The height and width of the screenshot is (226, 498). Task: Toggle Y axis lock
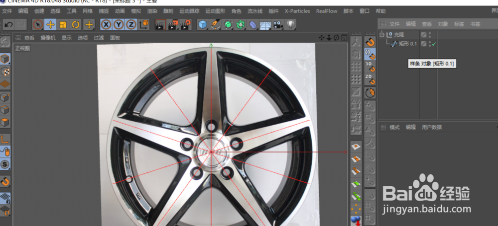tap(119, 24)
